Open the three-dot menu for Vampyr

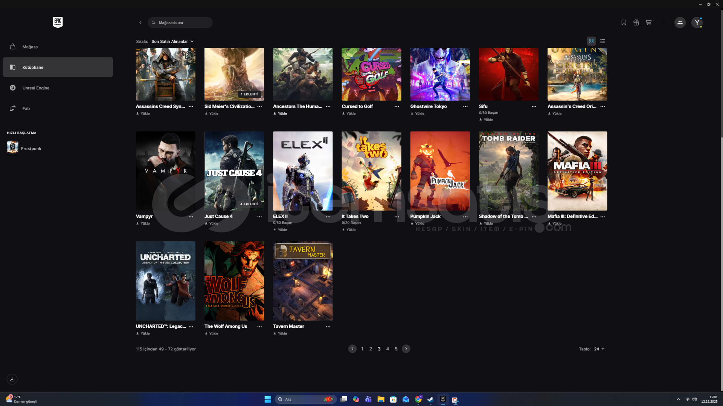click(x=191, y=217)
